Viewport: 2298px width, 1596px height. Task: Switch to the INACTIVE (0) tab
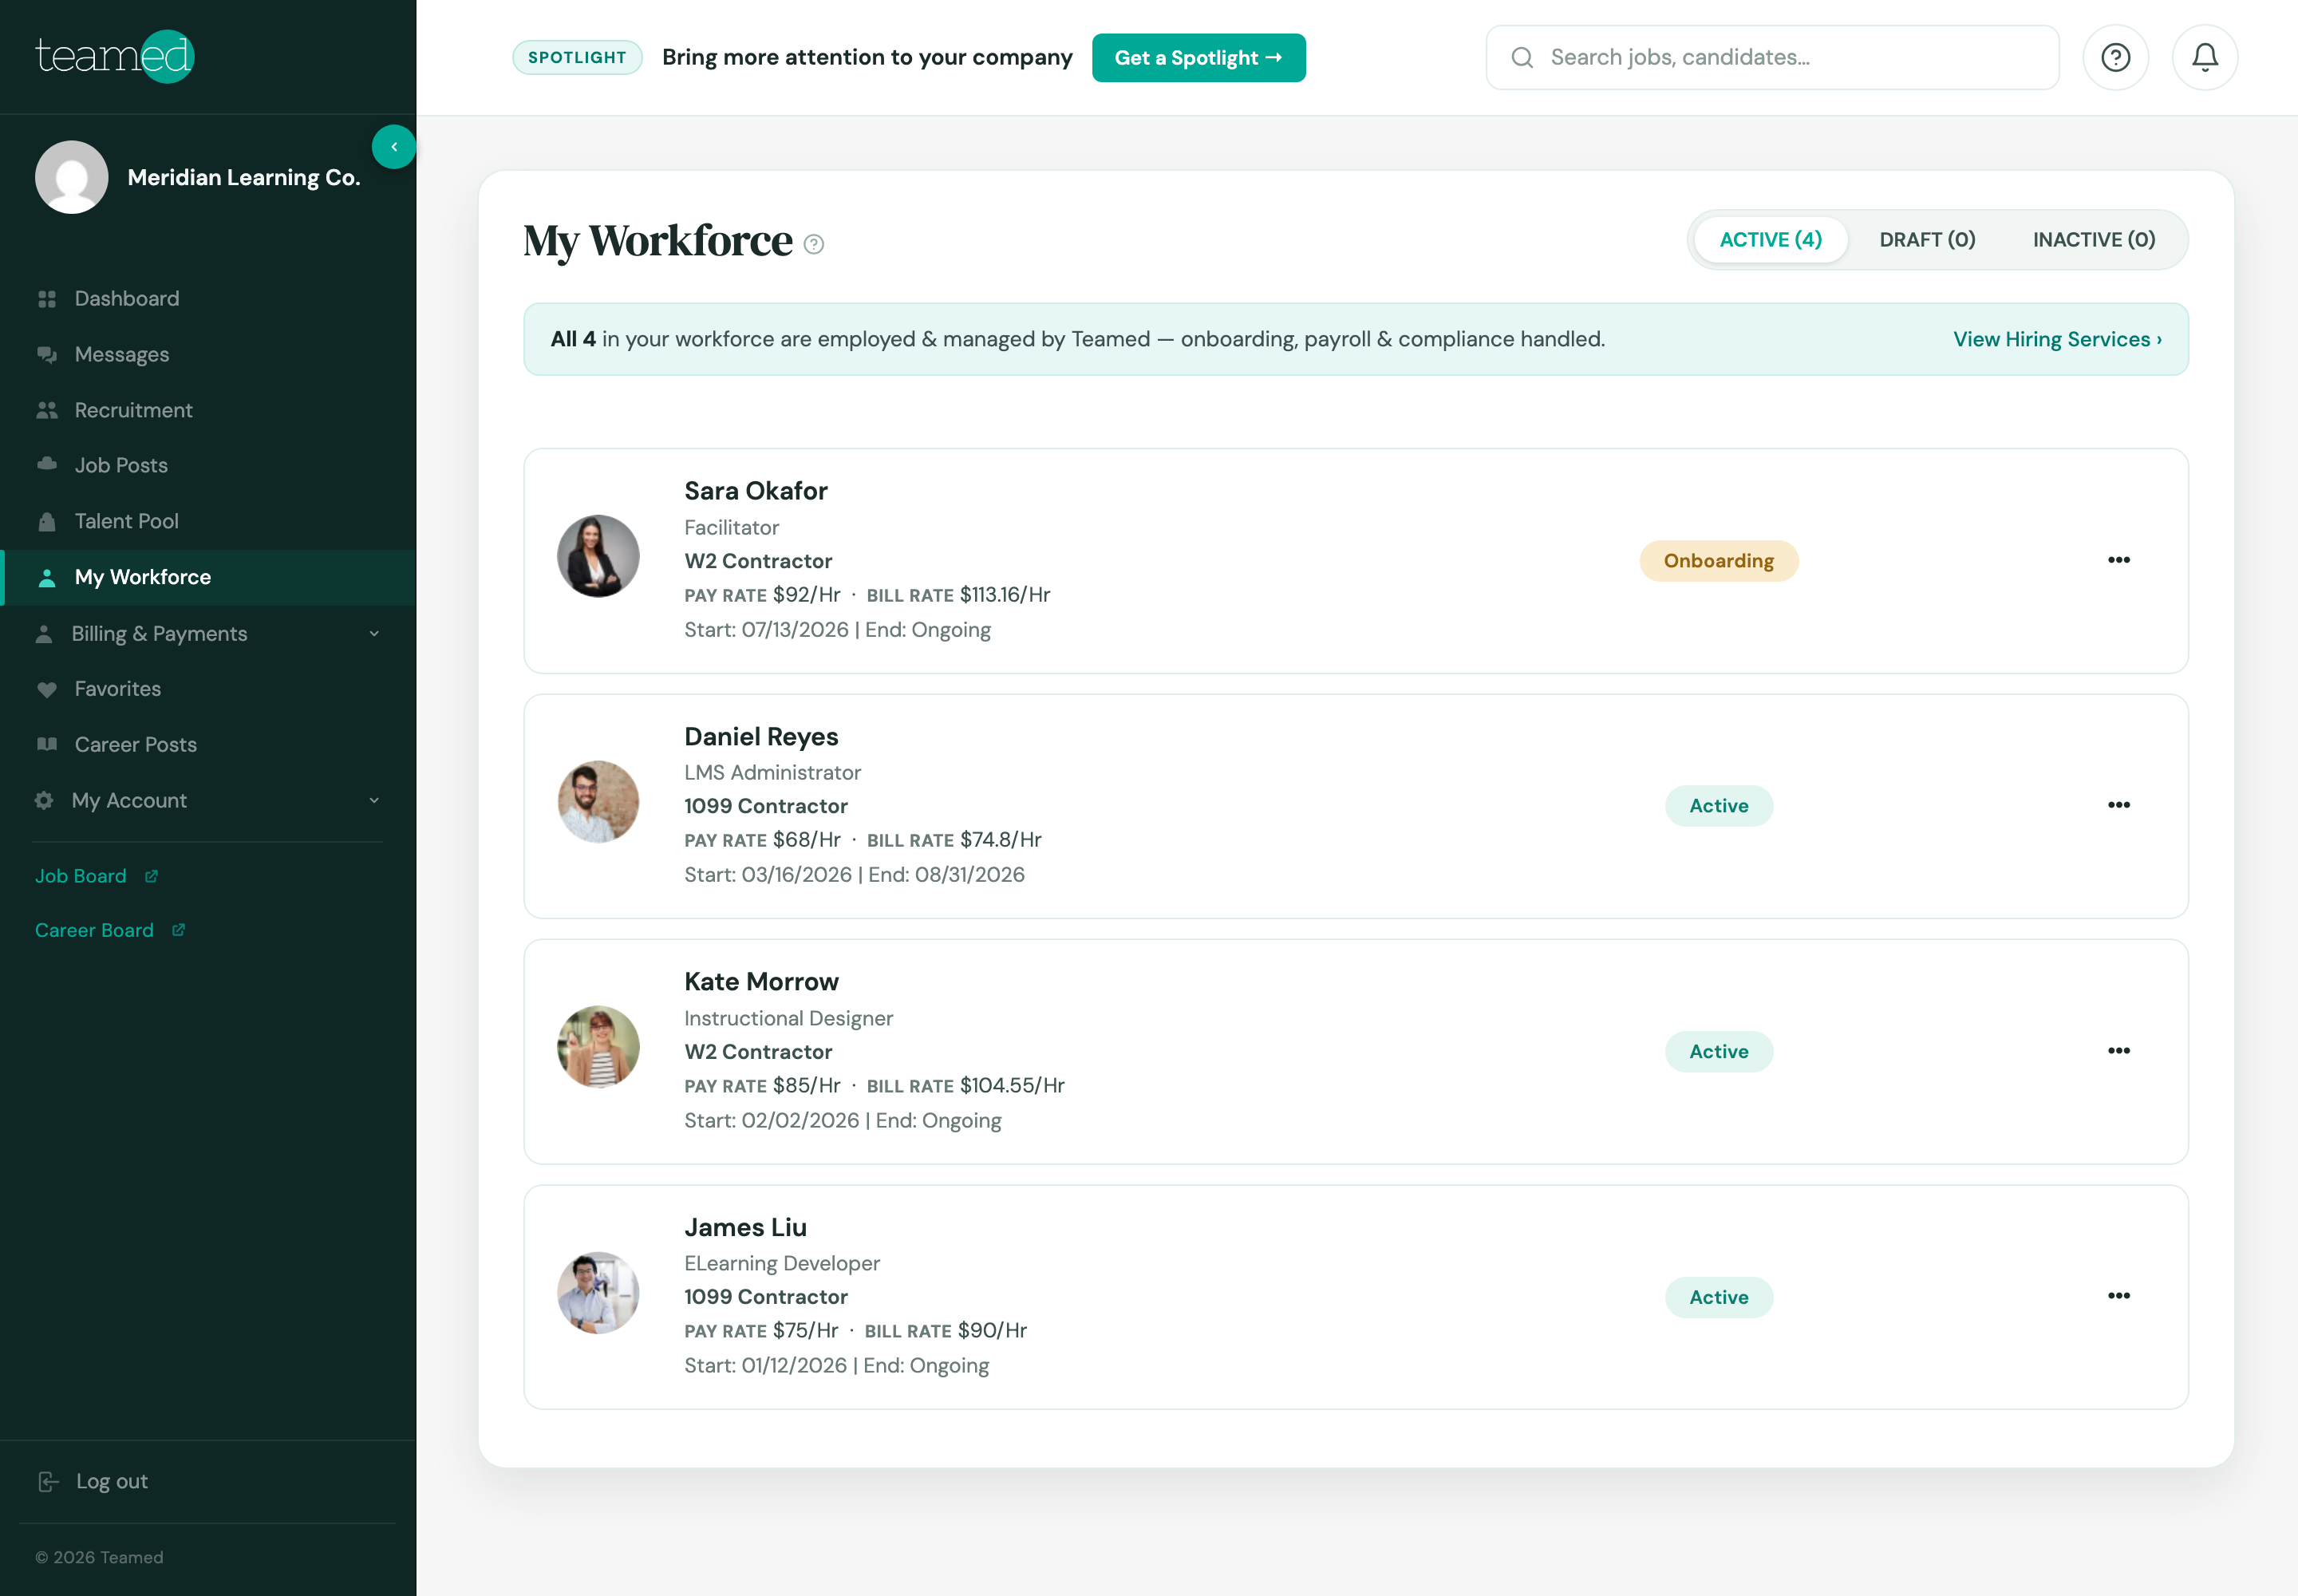tap(2094, 240)
